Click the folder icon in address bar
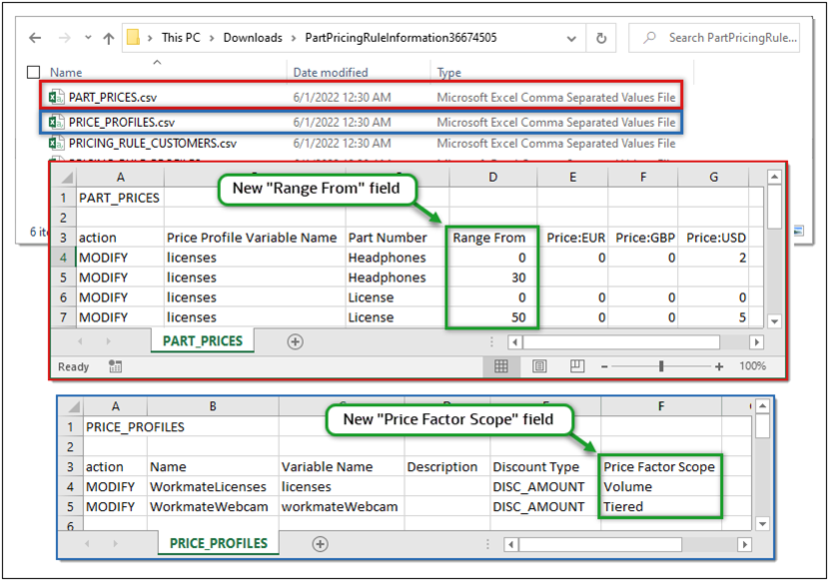The width and height of the screenshot is (829, 581). point(133,38)
